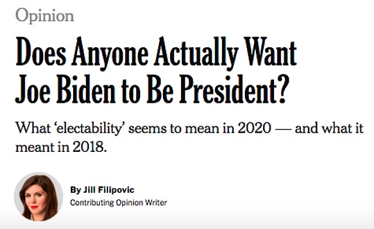Click the word Want in headline
Viewport: 374px width, 229px height.
[x=271, y=53]
